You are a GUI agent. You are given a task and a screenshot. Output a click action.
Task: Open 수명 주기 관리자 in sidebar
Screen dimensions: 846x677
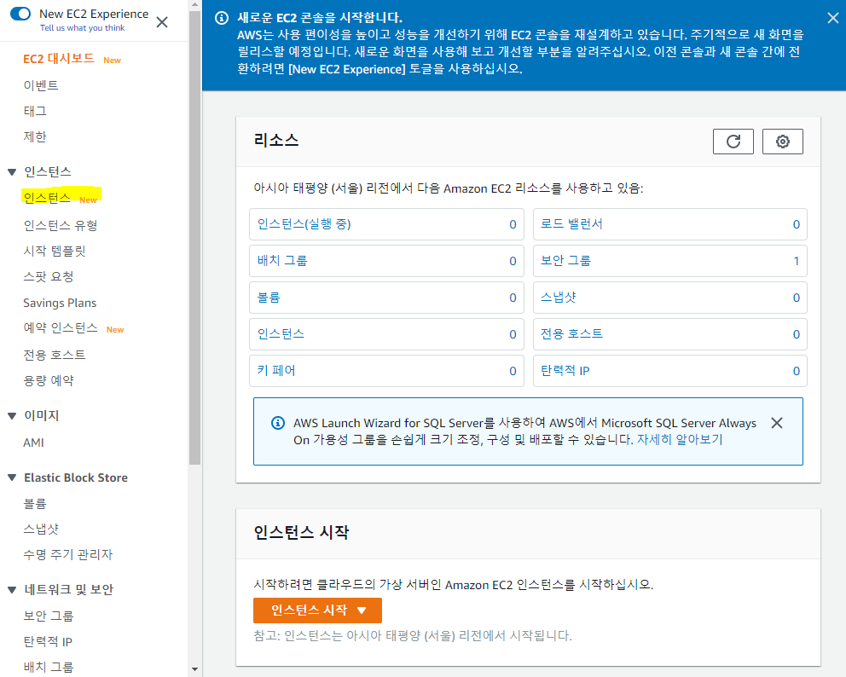click(x=68, y=554)
